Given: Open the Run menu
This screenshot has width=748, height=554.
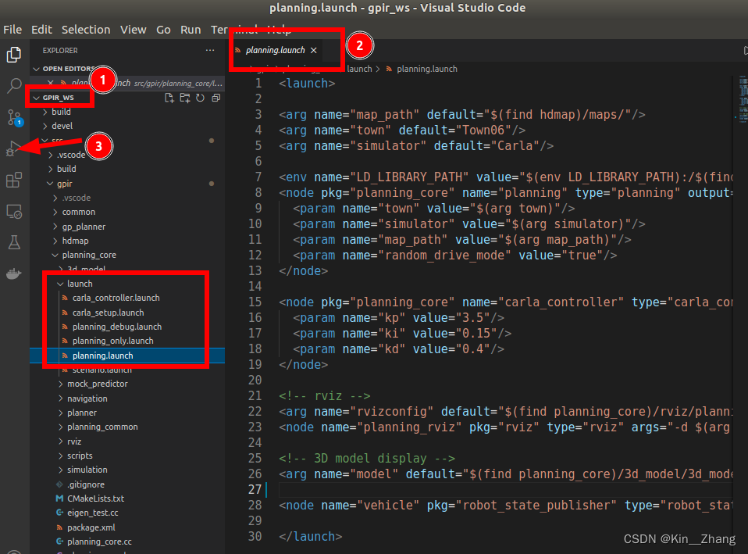Looking at the screenshot, I should click(190, 29).
